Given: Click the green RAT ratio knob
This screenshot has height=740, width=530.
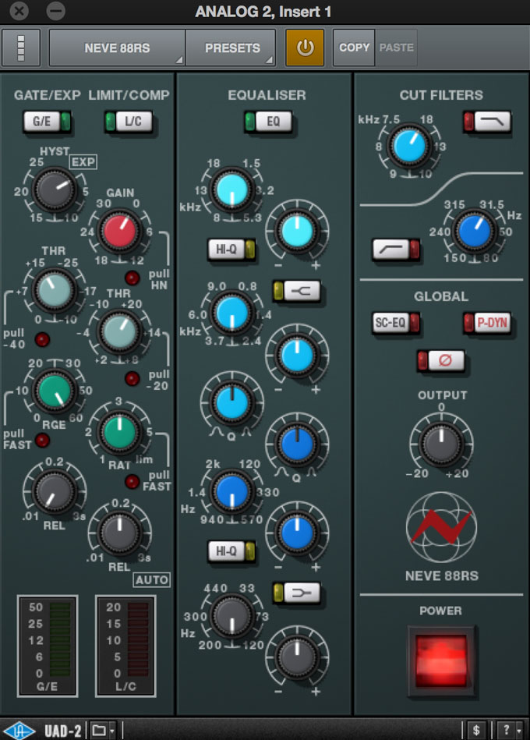Looking at the screenshot, I should [x=119, y=432].
